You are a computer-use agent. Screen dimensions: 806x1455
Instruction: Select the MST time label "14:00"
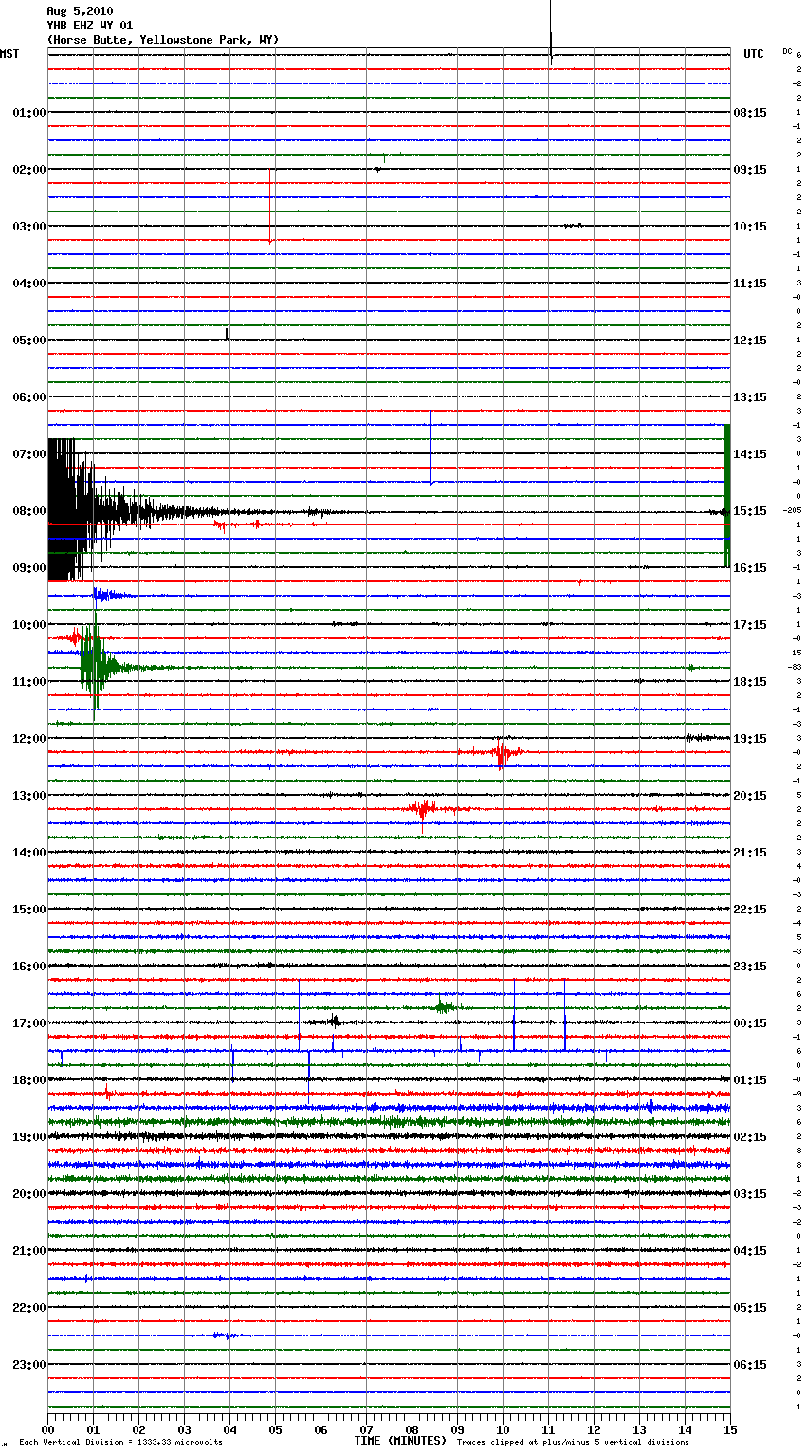point(29,853)
